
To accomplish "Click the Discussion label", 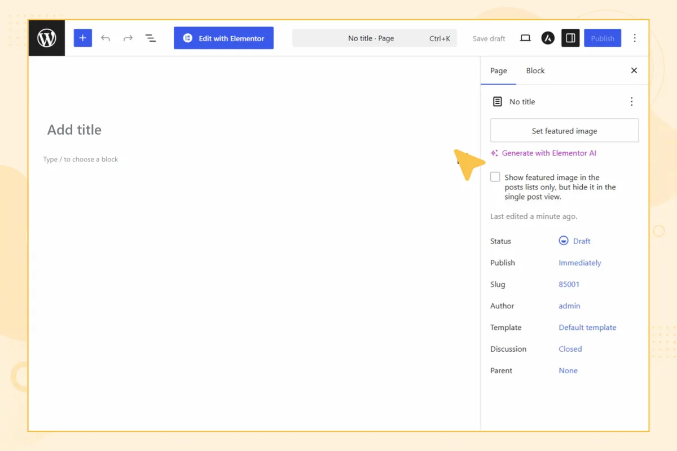I will click(x=508, y=349).
